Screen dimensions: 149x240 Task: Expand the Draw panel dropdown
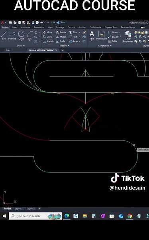pyautogui.click(x=21, y=46)
